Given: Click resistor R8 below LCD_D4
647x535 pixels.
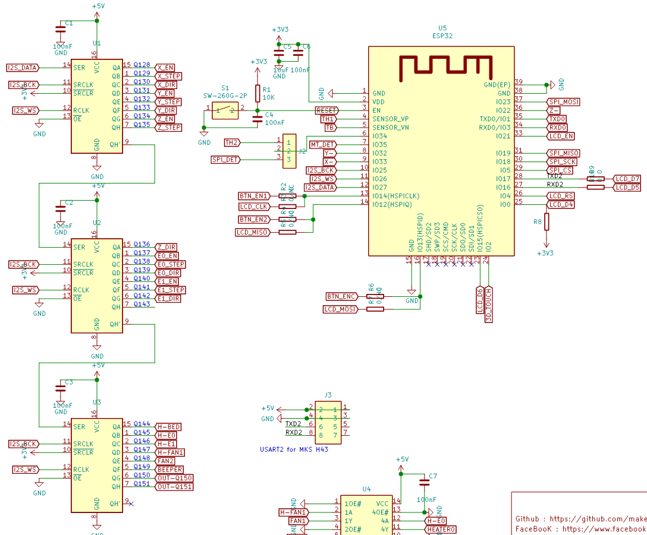Looking at the screenshot, I should [547, 221].
